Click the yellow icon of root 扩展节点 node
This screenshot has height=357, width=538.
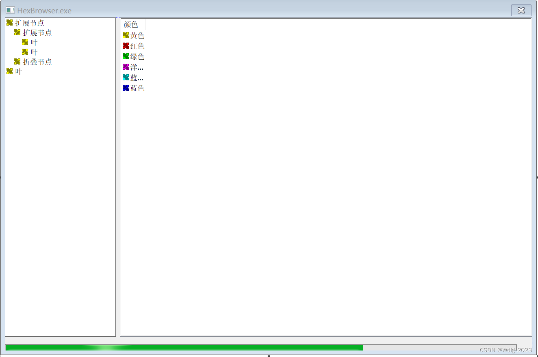10,23
